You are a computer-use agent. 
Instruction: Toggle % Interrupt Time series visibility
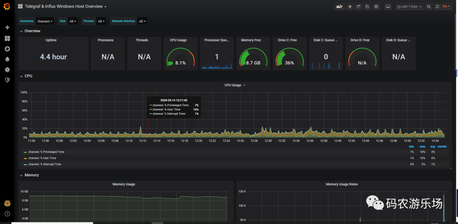[45, 164]
